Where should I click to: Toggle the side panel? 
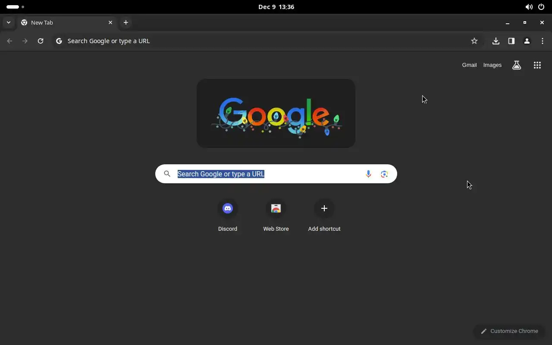pyautogui.click(x=511, y=41)
